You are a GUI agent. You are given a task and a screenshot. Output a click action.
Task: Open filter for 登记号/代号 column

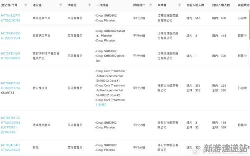click(x=26, y=5)
